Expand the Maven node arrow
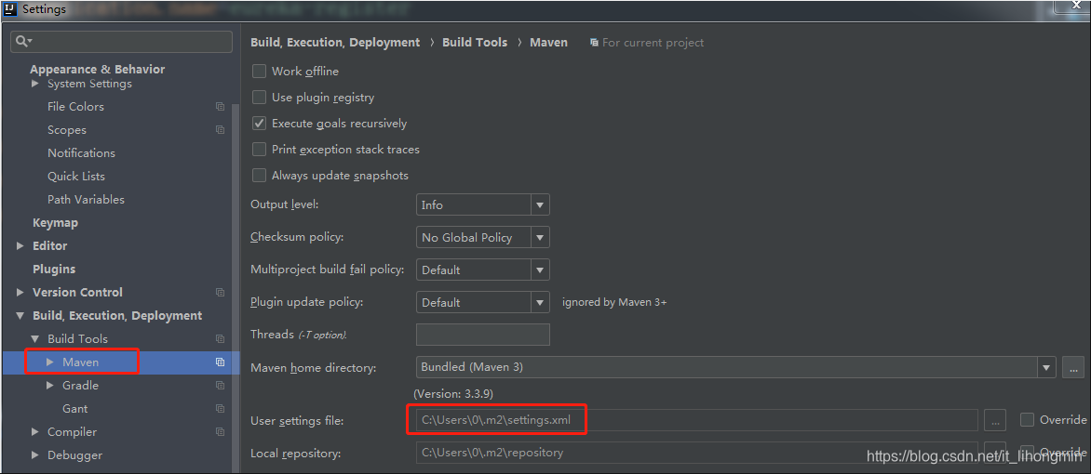The image size is (1091, 474). point(50,362)
